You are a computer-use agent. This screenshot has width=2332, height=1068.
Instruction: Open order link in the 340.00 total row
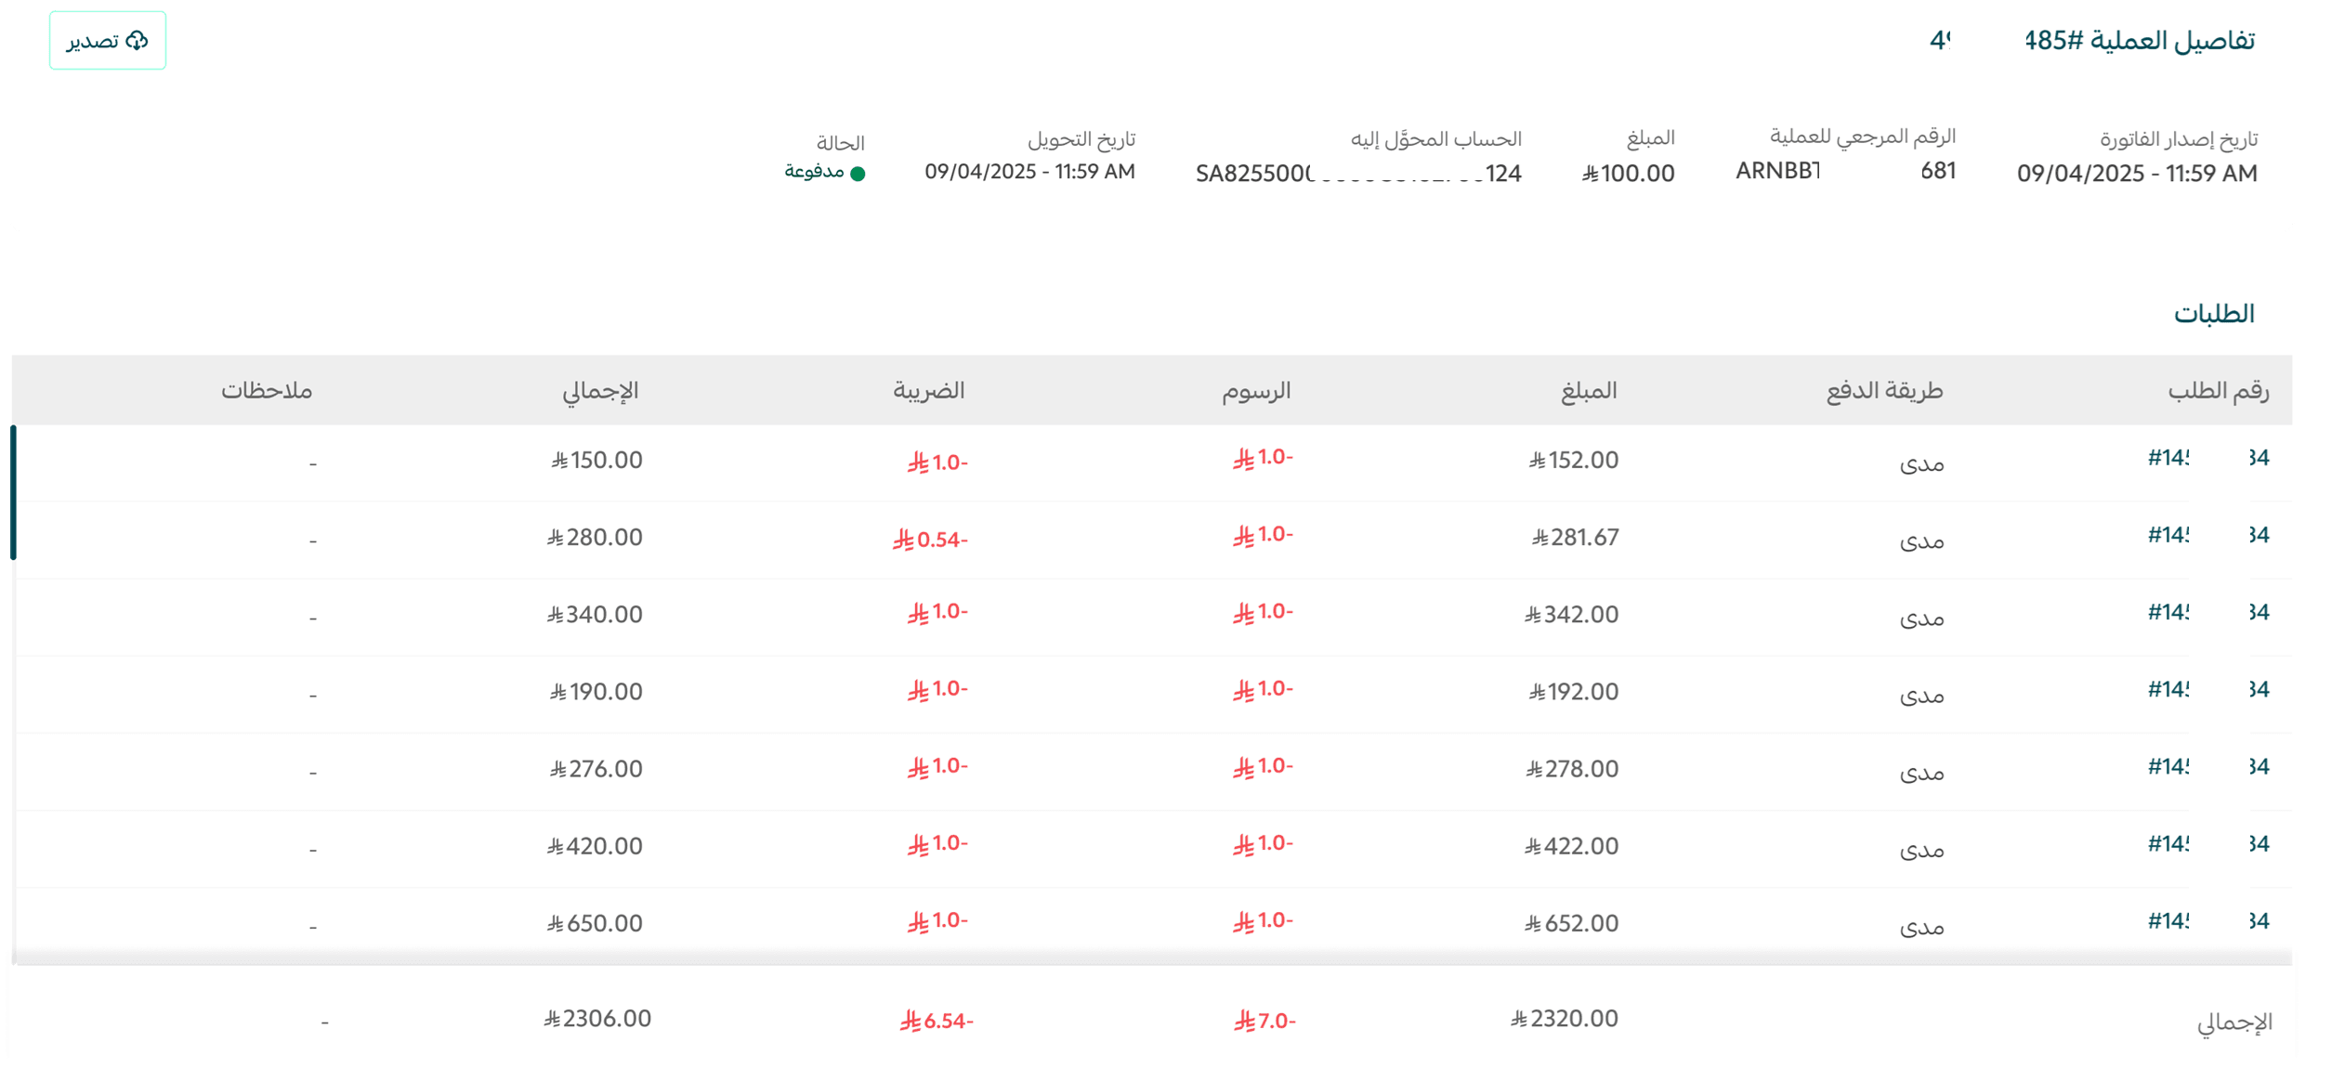click(x=2208, y=612)
